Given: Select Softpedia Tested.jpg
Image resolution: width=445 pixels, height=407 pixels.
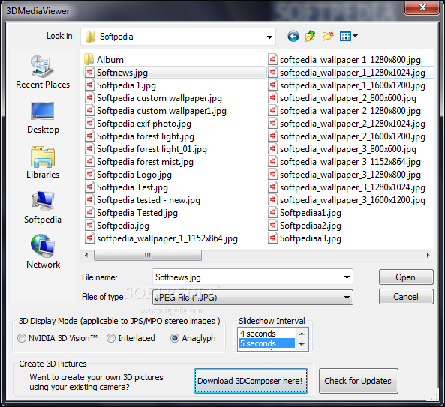Looking at the screenshot, I should pyautogui.click(x=137, y=213).
